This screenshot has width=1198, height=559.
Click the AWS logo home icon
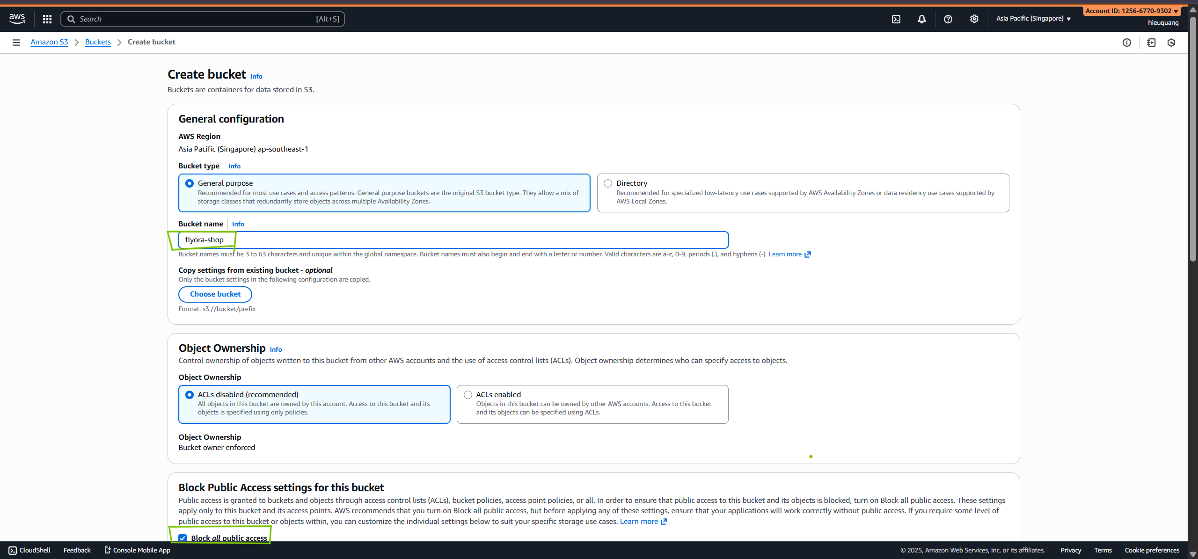[17, 19]
